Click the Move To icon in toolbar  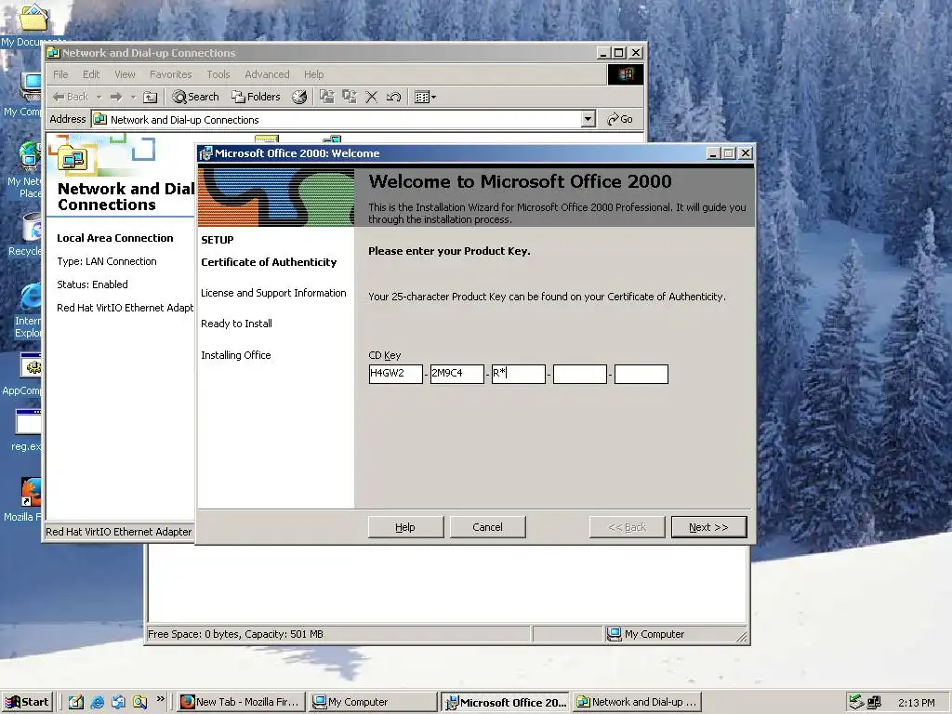[x=327, y=97]
